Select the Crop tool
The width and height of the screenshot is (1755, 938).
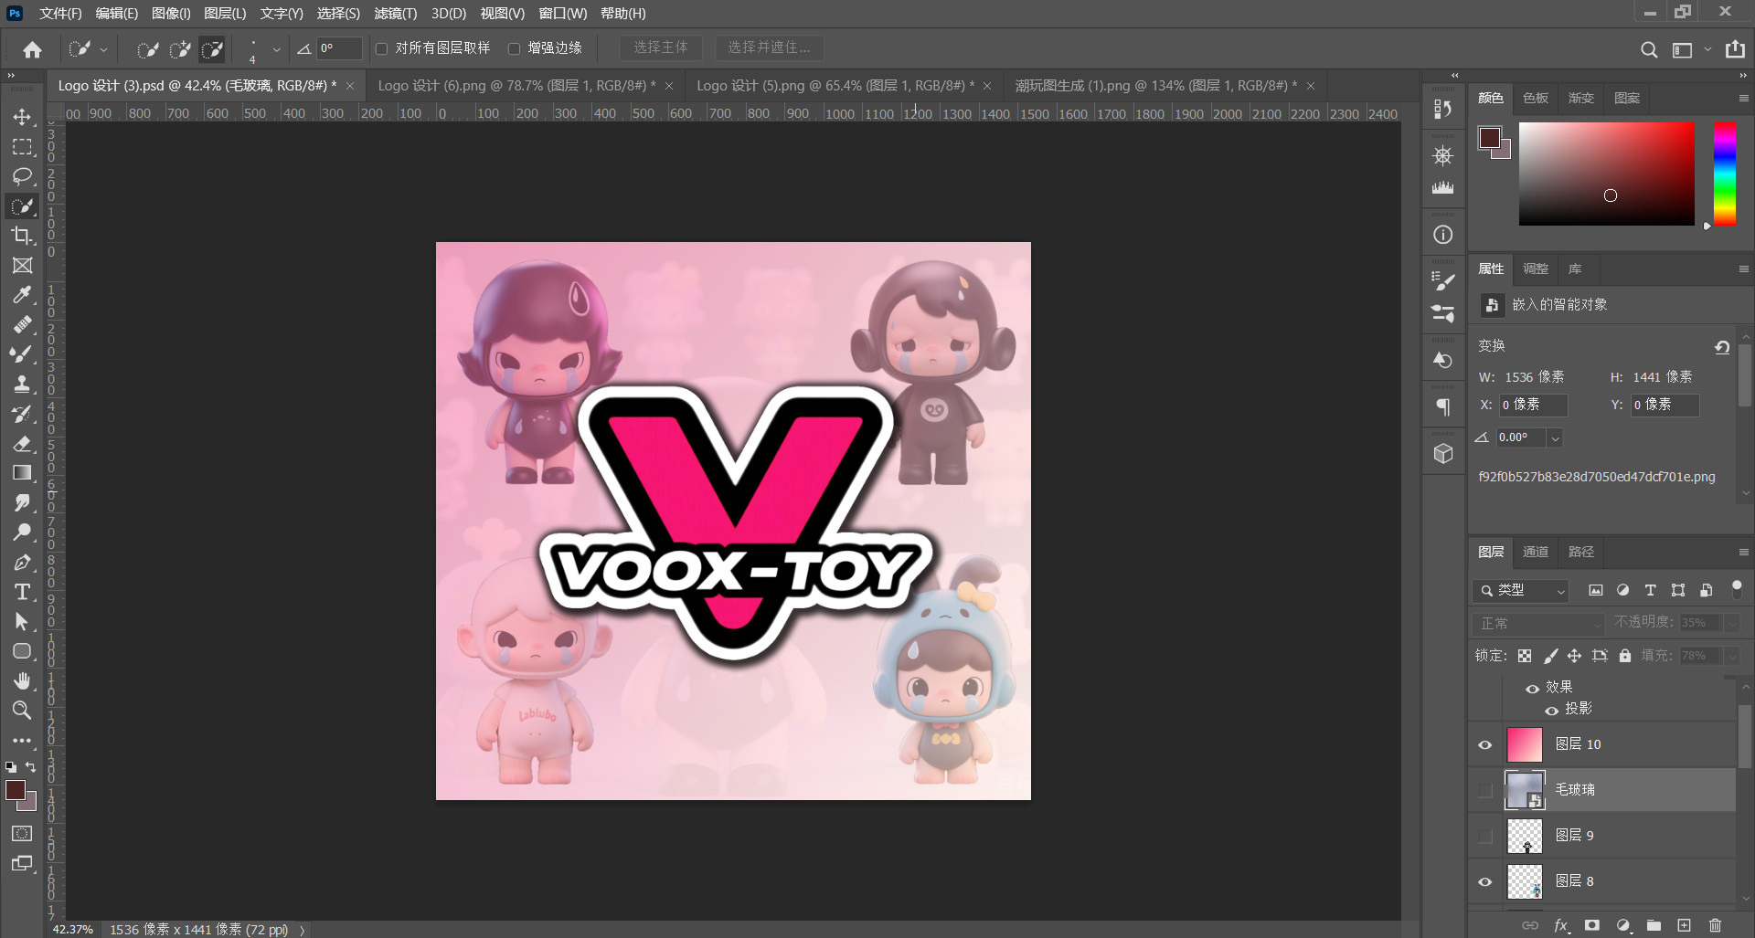[22, 236]
